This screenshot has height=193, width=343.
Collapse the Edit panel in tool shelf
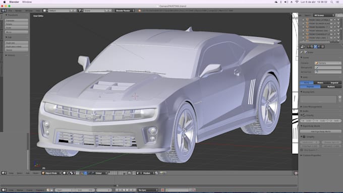7,37
